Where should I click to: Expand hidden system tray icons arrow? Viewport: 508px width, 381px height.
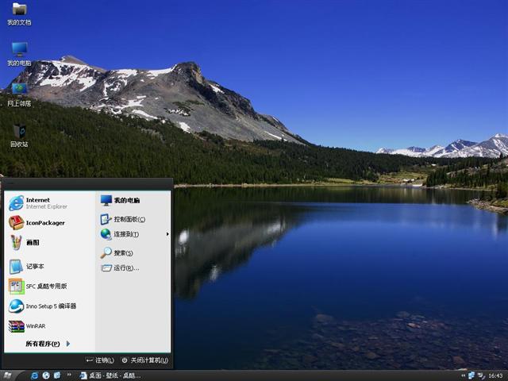463,375
